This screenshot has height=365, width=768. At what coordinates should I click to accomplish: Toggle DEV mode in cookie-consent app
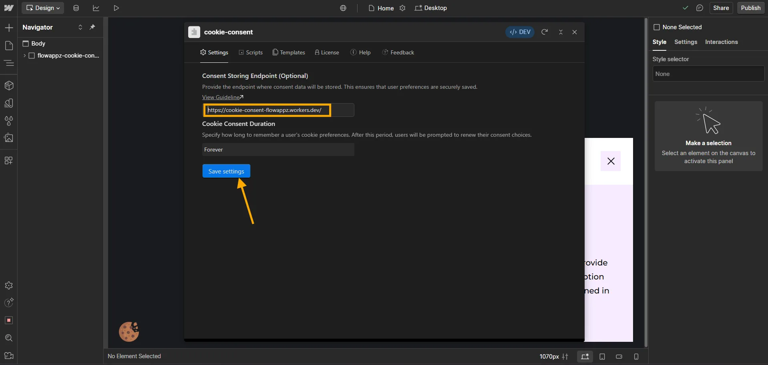pos(520,32)
